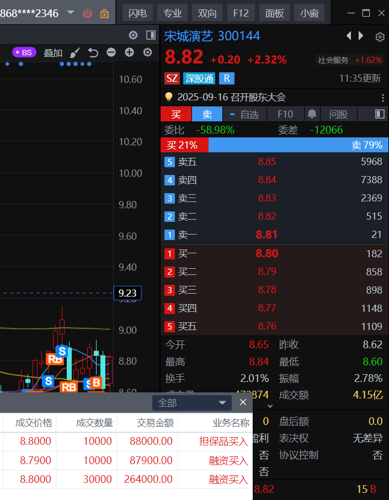
Task: Click the 深股通 badge
Action: 199,78
